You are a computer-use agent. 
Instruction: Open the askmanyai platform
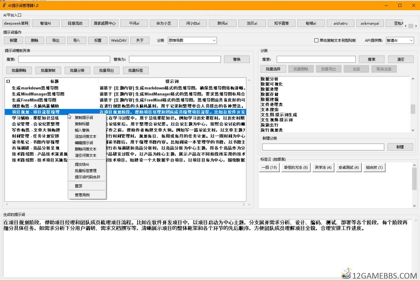pos(370,23)
